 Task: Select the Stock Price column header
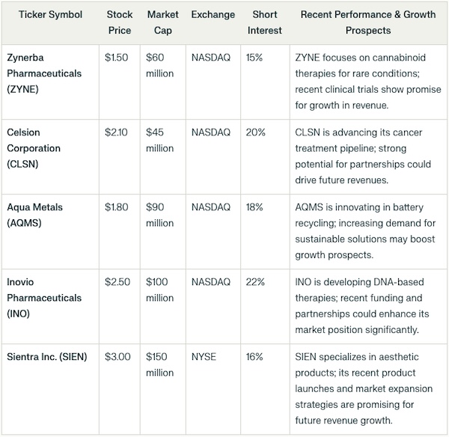click(x=120, y=22)
